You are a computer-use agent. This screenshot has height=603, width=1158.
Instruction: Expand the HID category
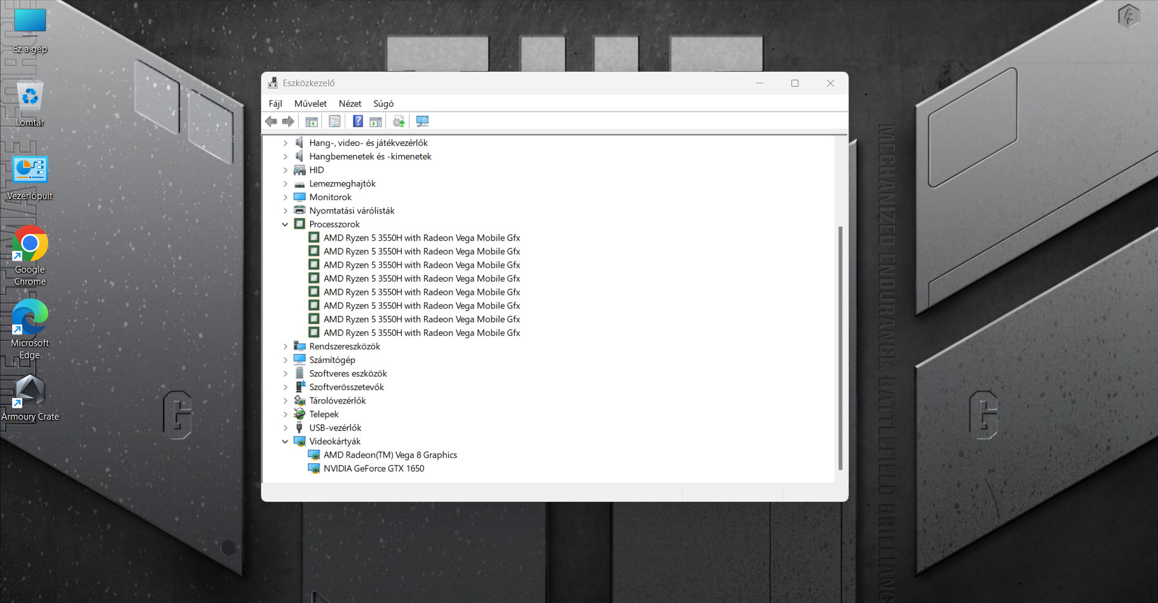(x=285, y=170)
